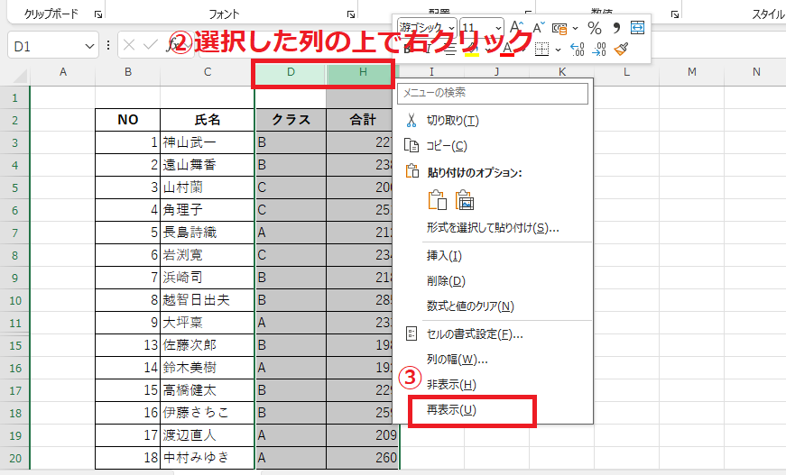
Task: Open the 数値 group dialog launcher
Action: coord(675,14)
